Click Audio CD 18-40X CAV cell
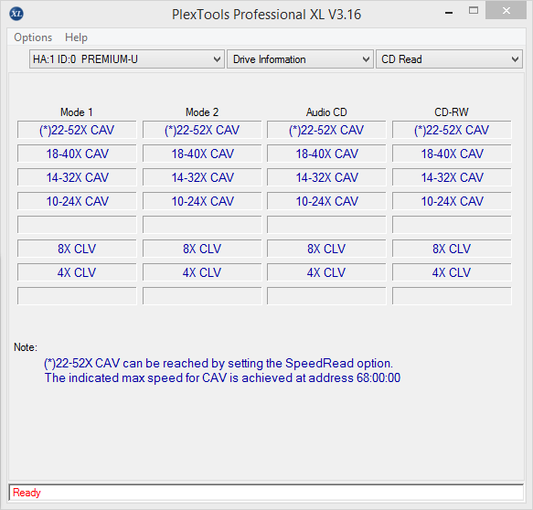The width and height of the screenshot is (533, 510). [x=326, y=154]
